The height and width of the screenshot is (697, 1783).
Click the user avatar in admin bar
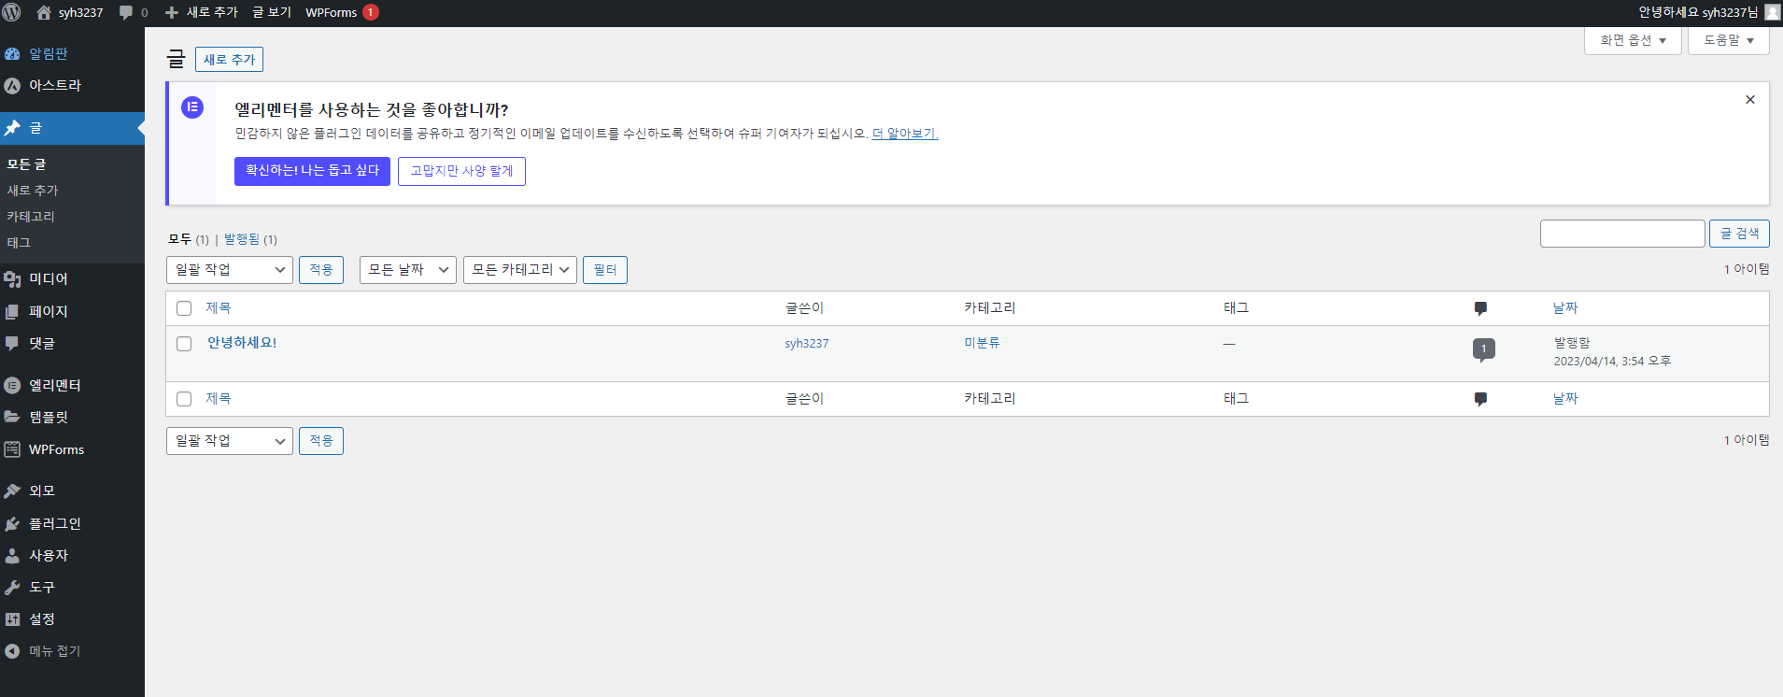click(x=1772, y=12)
